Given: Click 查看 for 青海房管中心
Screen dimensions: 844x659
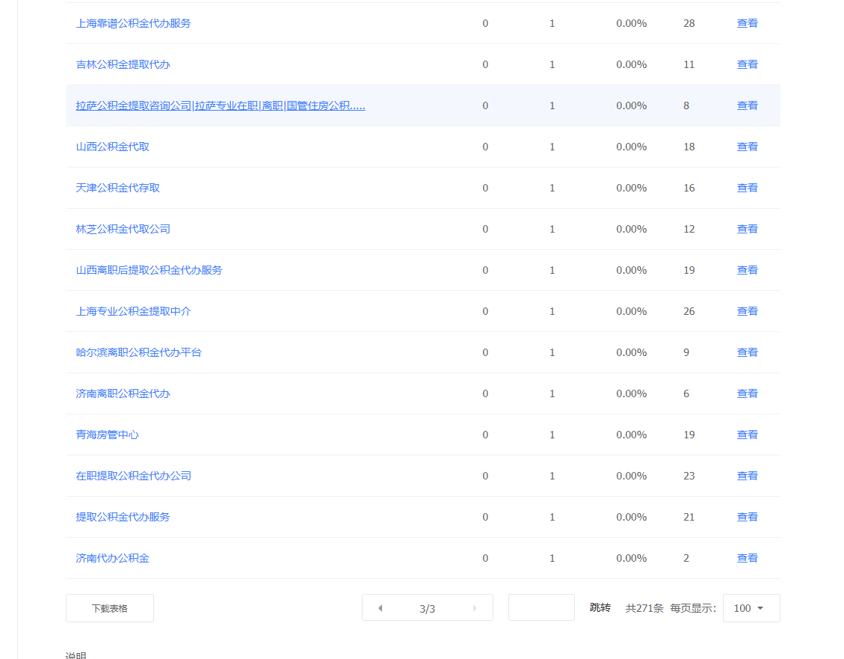Looking at the screenshot, I should click(747, 435).
